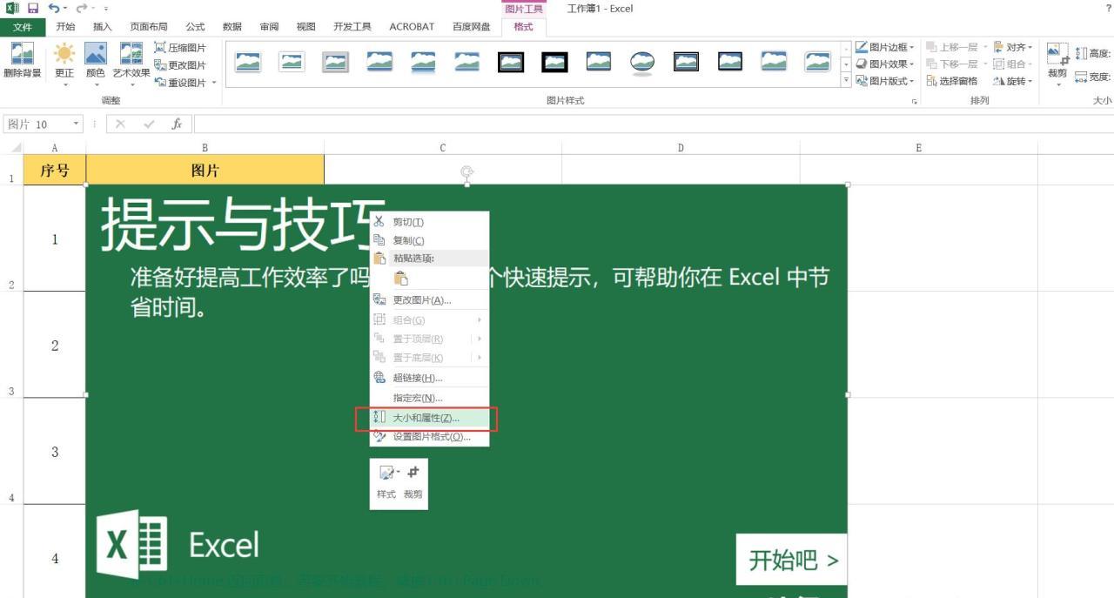Select 更改图片(A)... in the context menu

coord(429,300)
